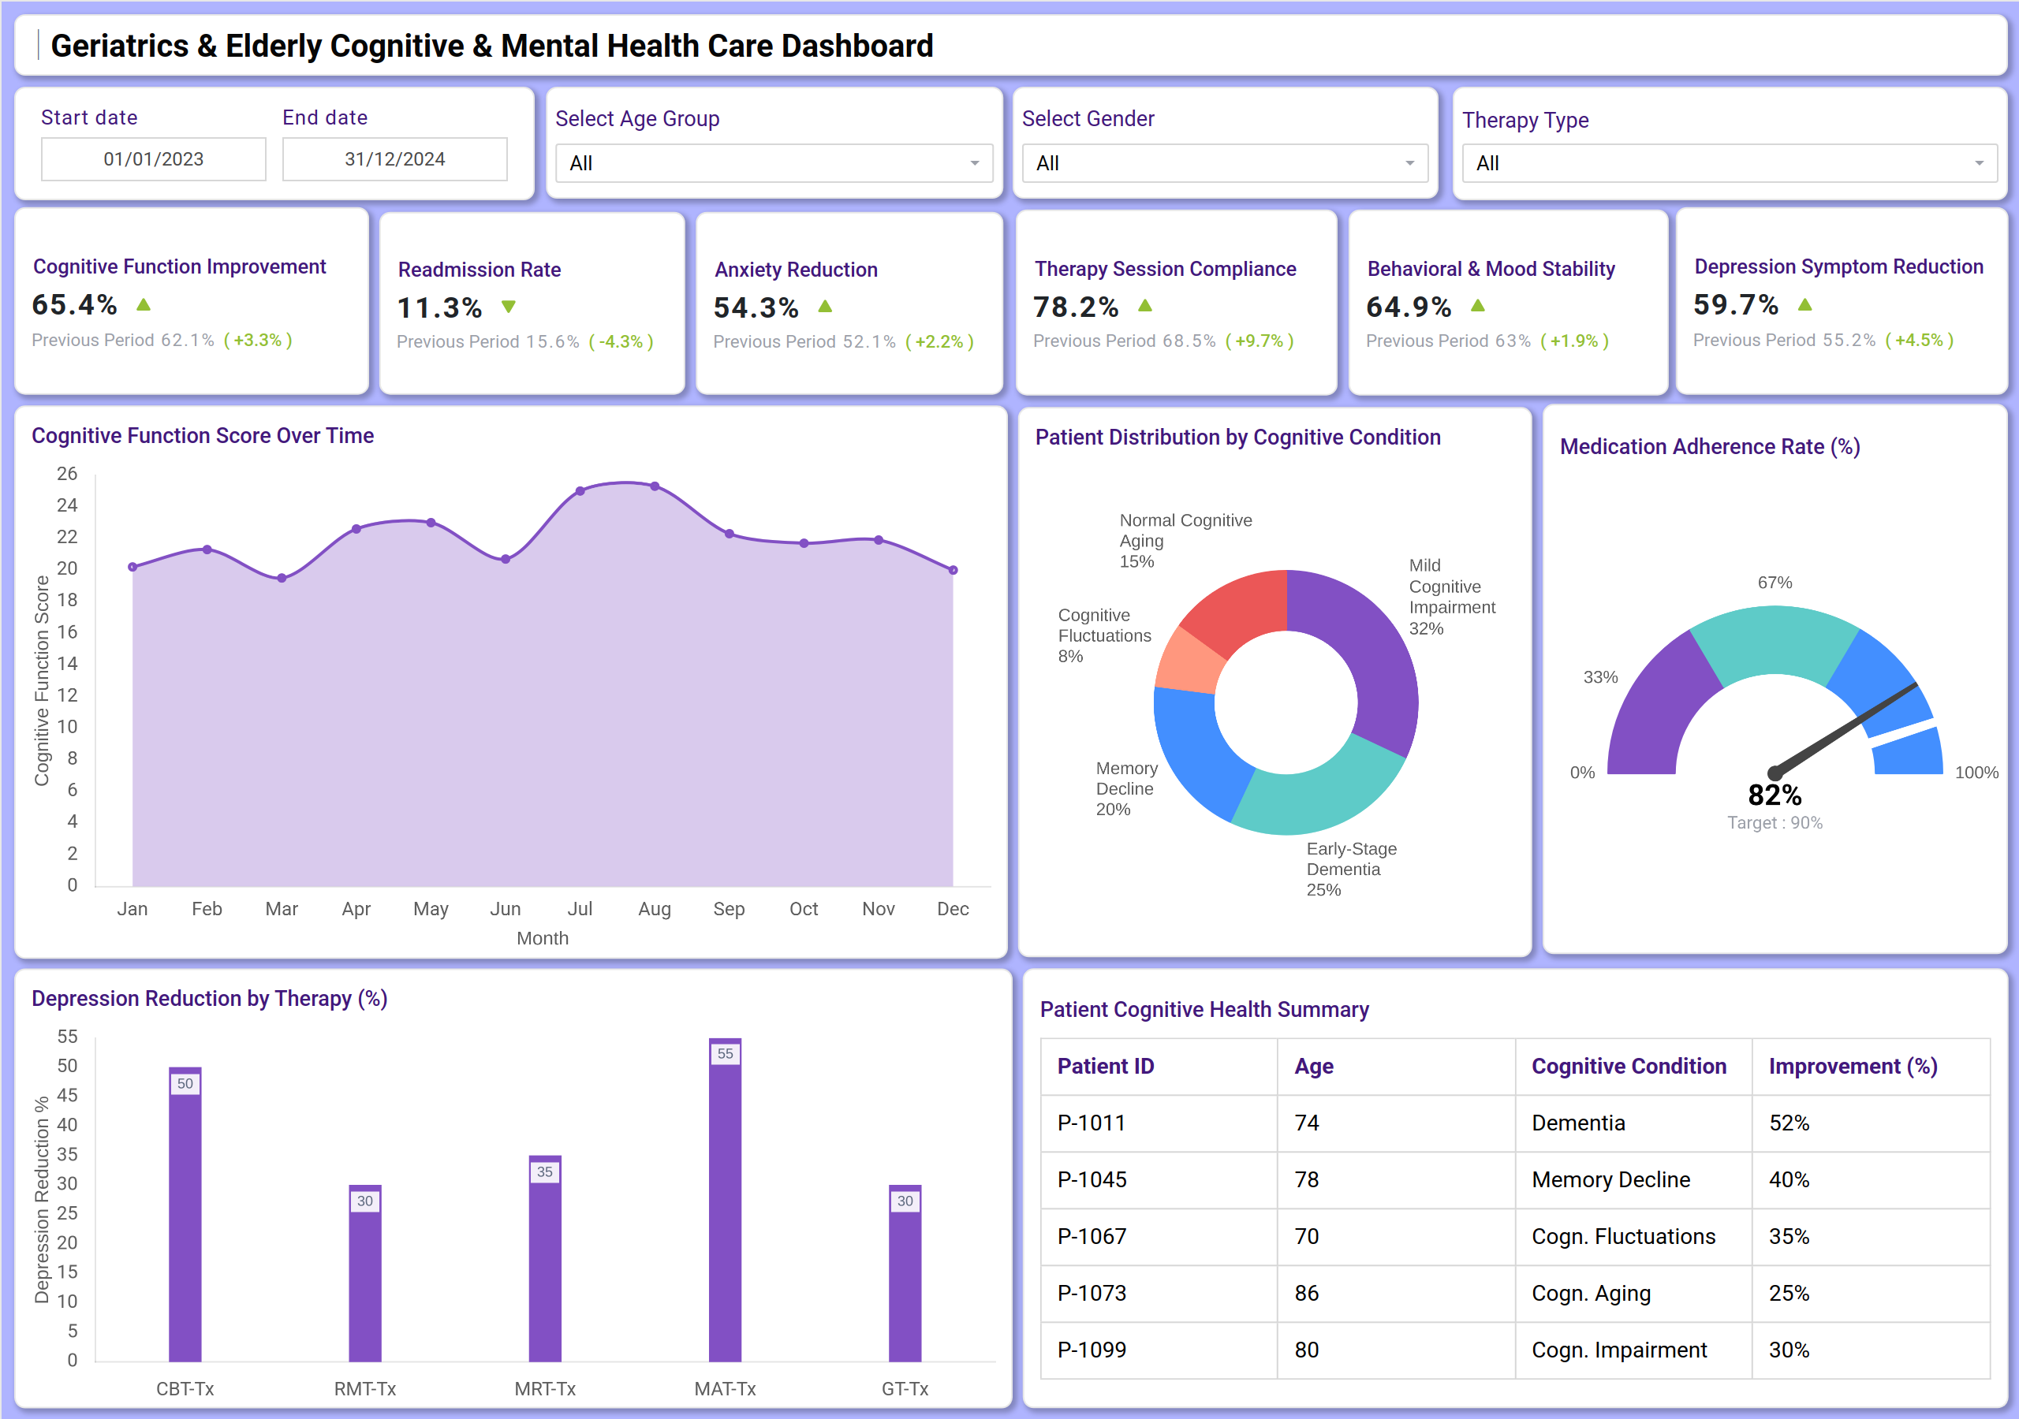Click the up arrow beside 78.2% Therapy Session Compliance

[x=1145, y=305]
